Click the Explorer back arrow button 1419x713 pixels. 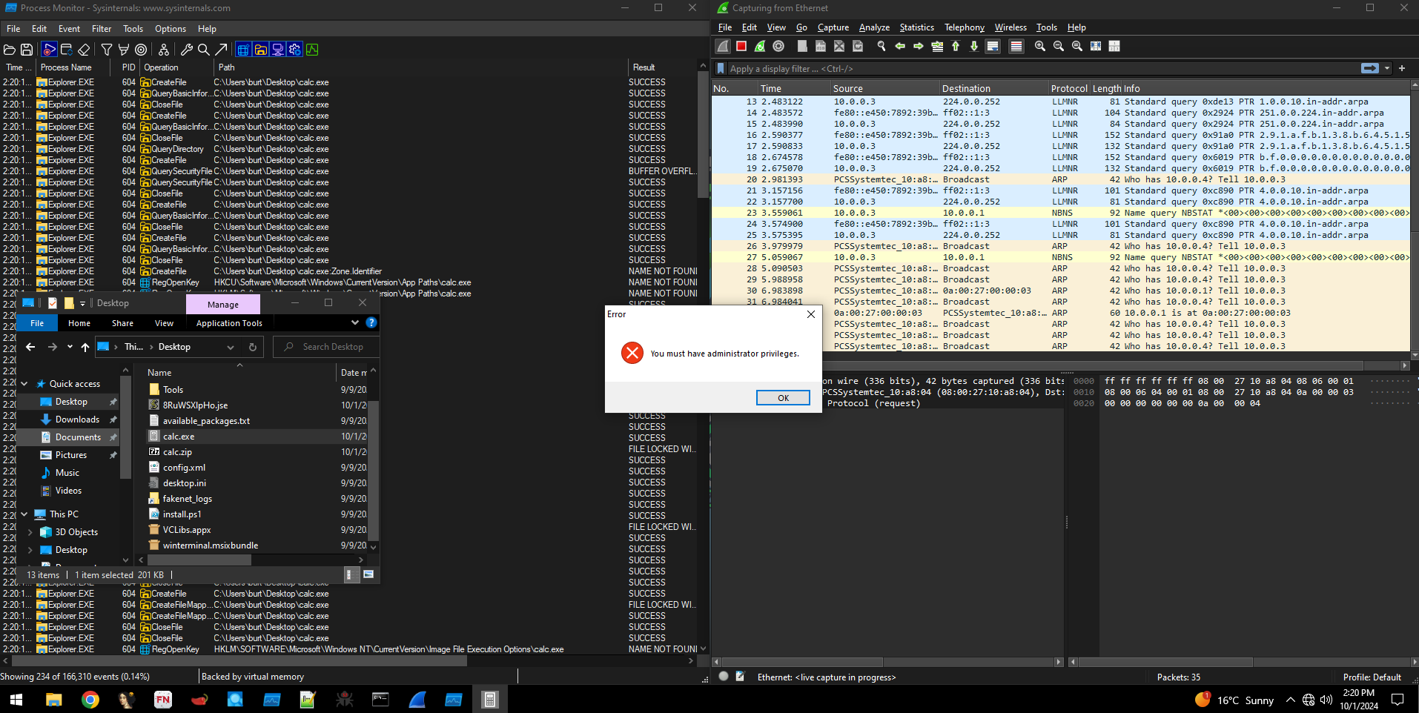pyautogui.click(x=30, y=347)
